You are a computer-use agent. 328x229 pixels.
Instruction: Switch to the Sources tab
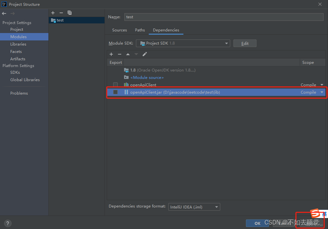(x=120, y=30)
